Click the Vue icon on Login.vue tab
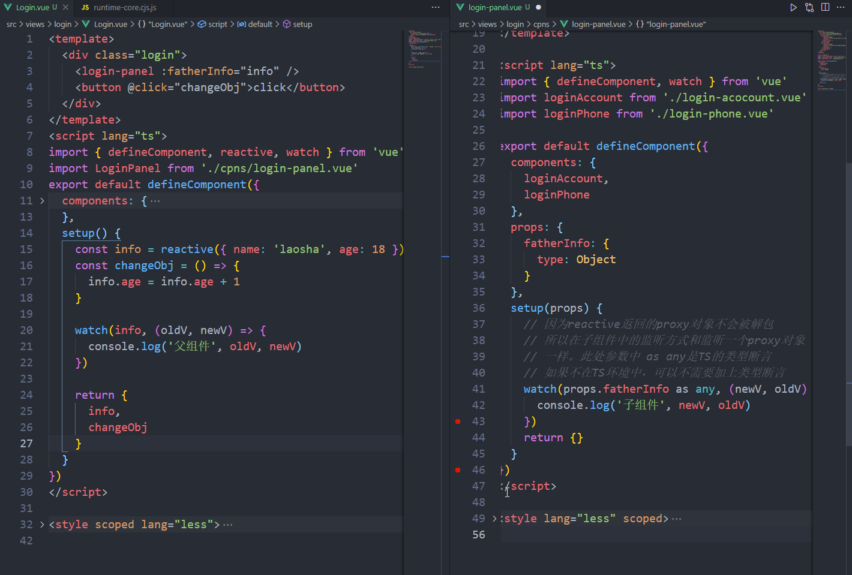This screenshot has height=575, width=852. 8,8
